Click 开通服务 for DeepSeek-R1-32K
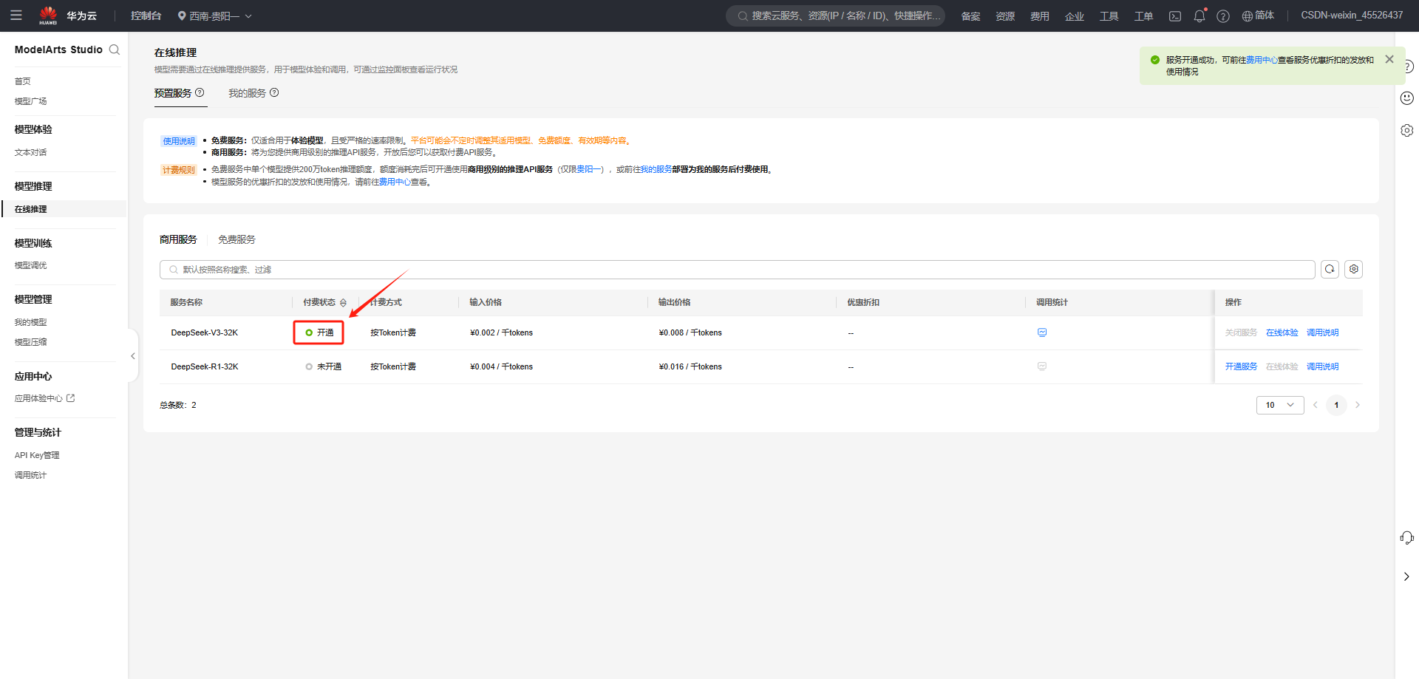This screenshot has height=679, width=1419. [x=1241, y=366]
